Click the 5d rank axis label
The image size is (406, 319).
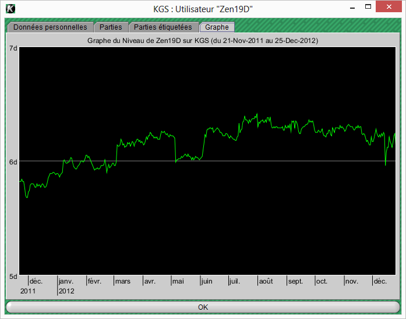(13, 276)
